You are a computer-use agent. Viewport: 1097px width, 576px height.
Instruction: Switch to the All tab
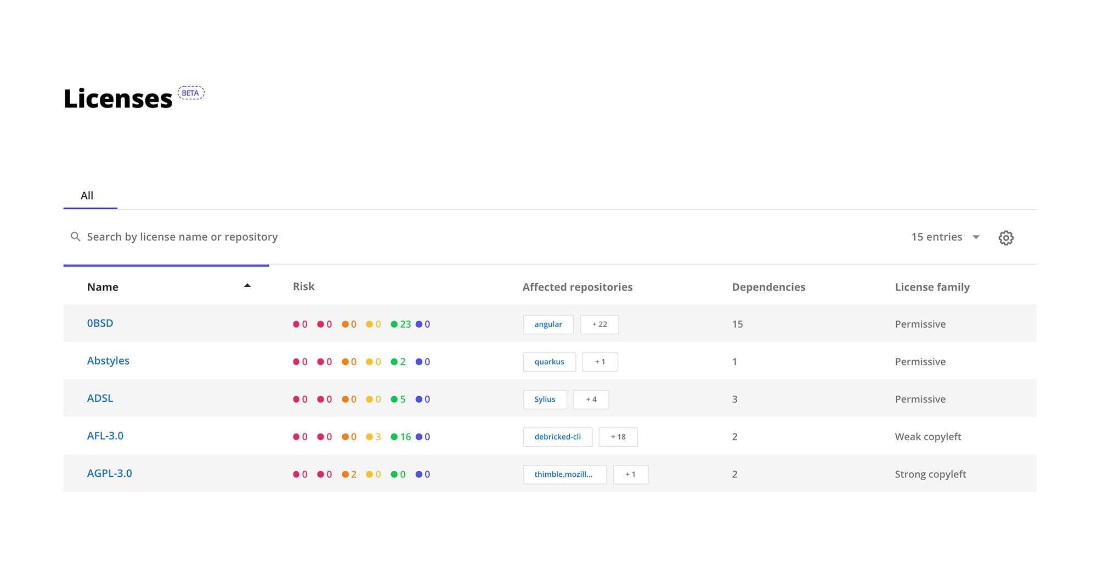(87, 196)
